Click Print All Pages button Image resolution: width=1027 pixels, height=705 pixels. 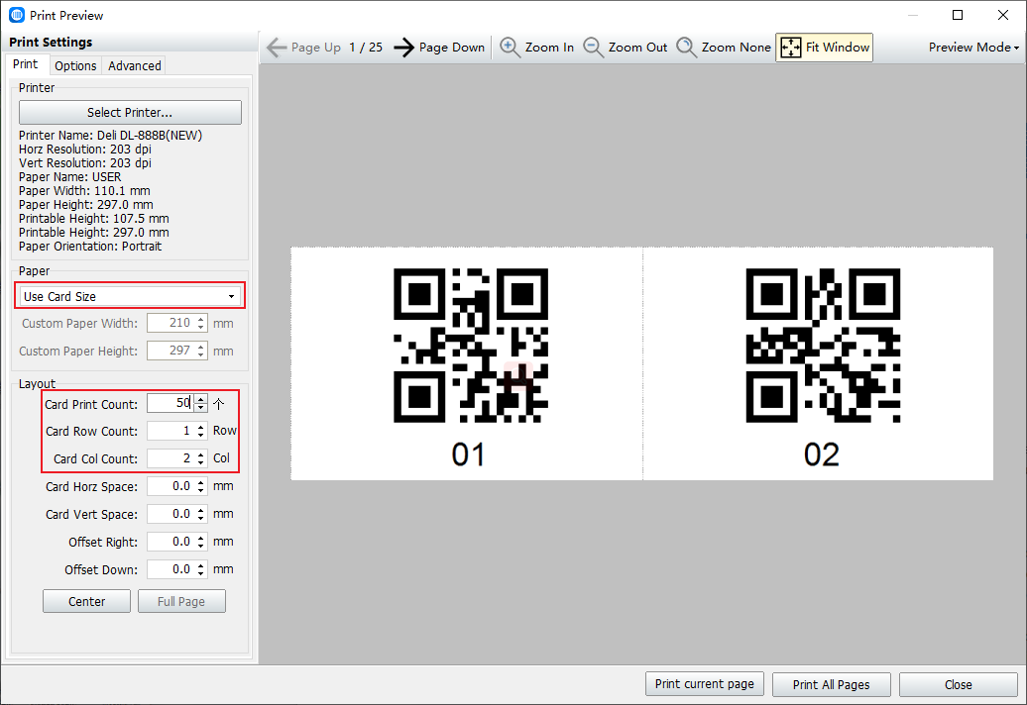pos(831,684)
